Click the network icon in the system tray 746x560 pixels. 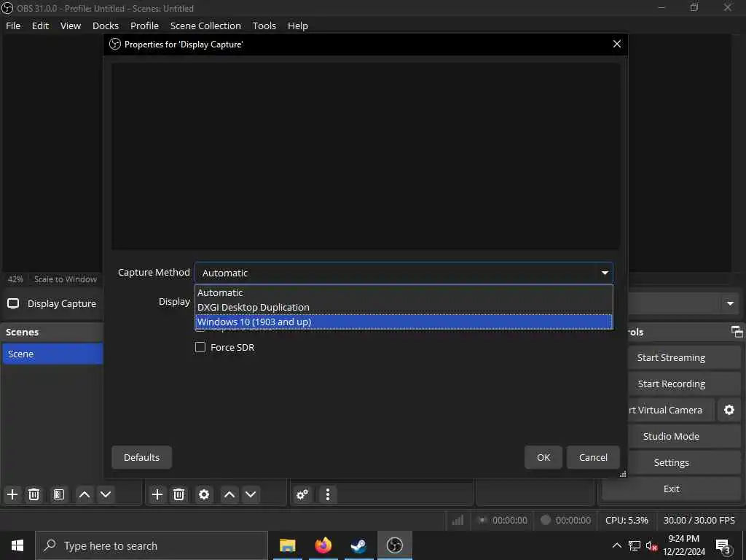pyautogui.click(x=635, y=545)
